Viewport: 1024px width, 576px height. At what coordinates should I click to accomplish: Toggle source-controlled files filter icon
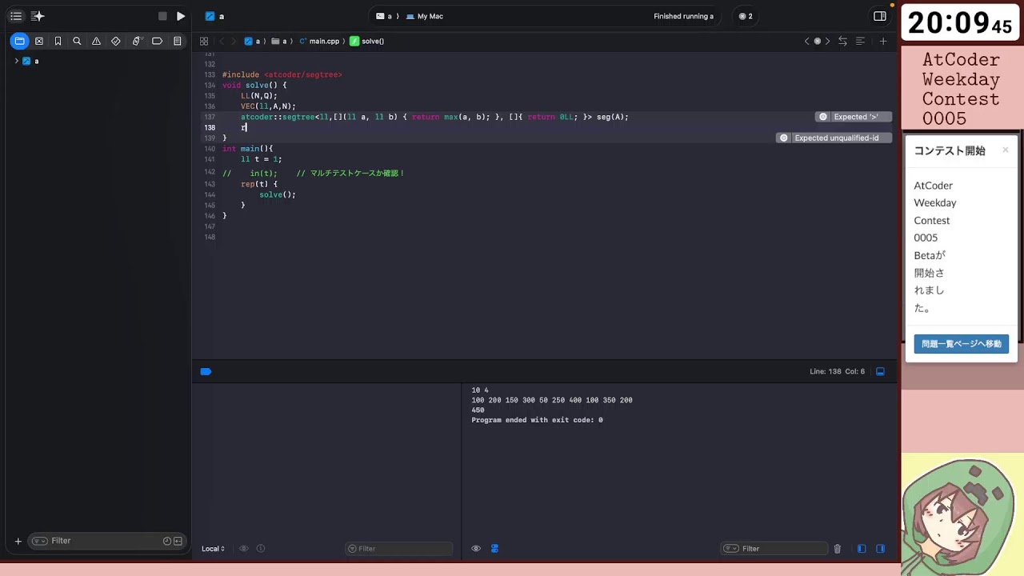pos(178,541)
